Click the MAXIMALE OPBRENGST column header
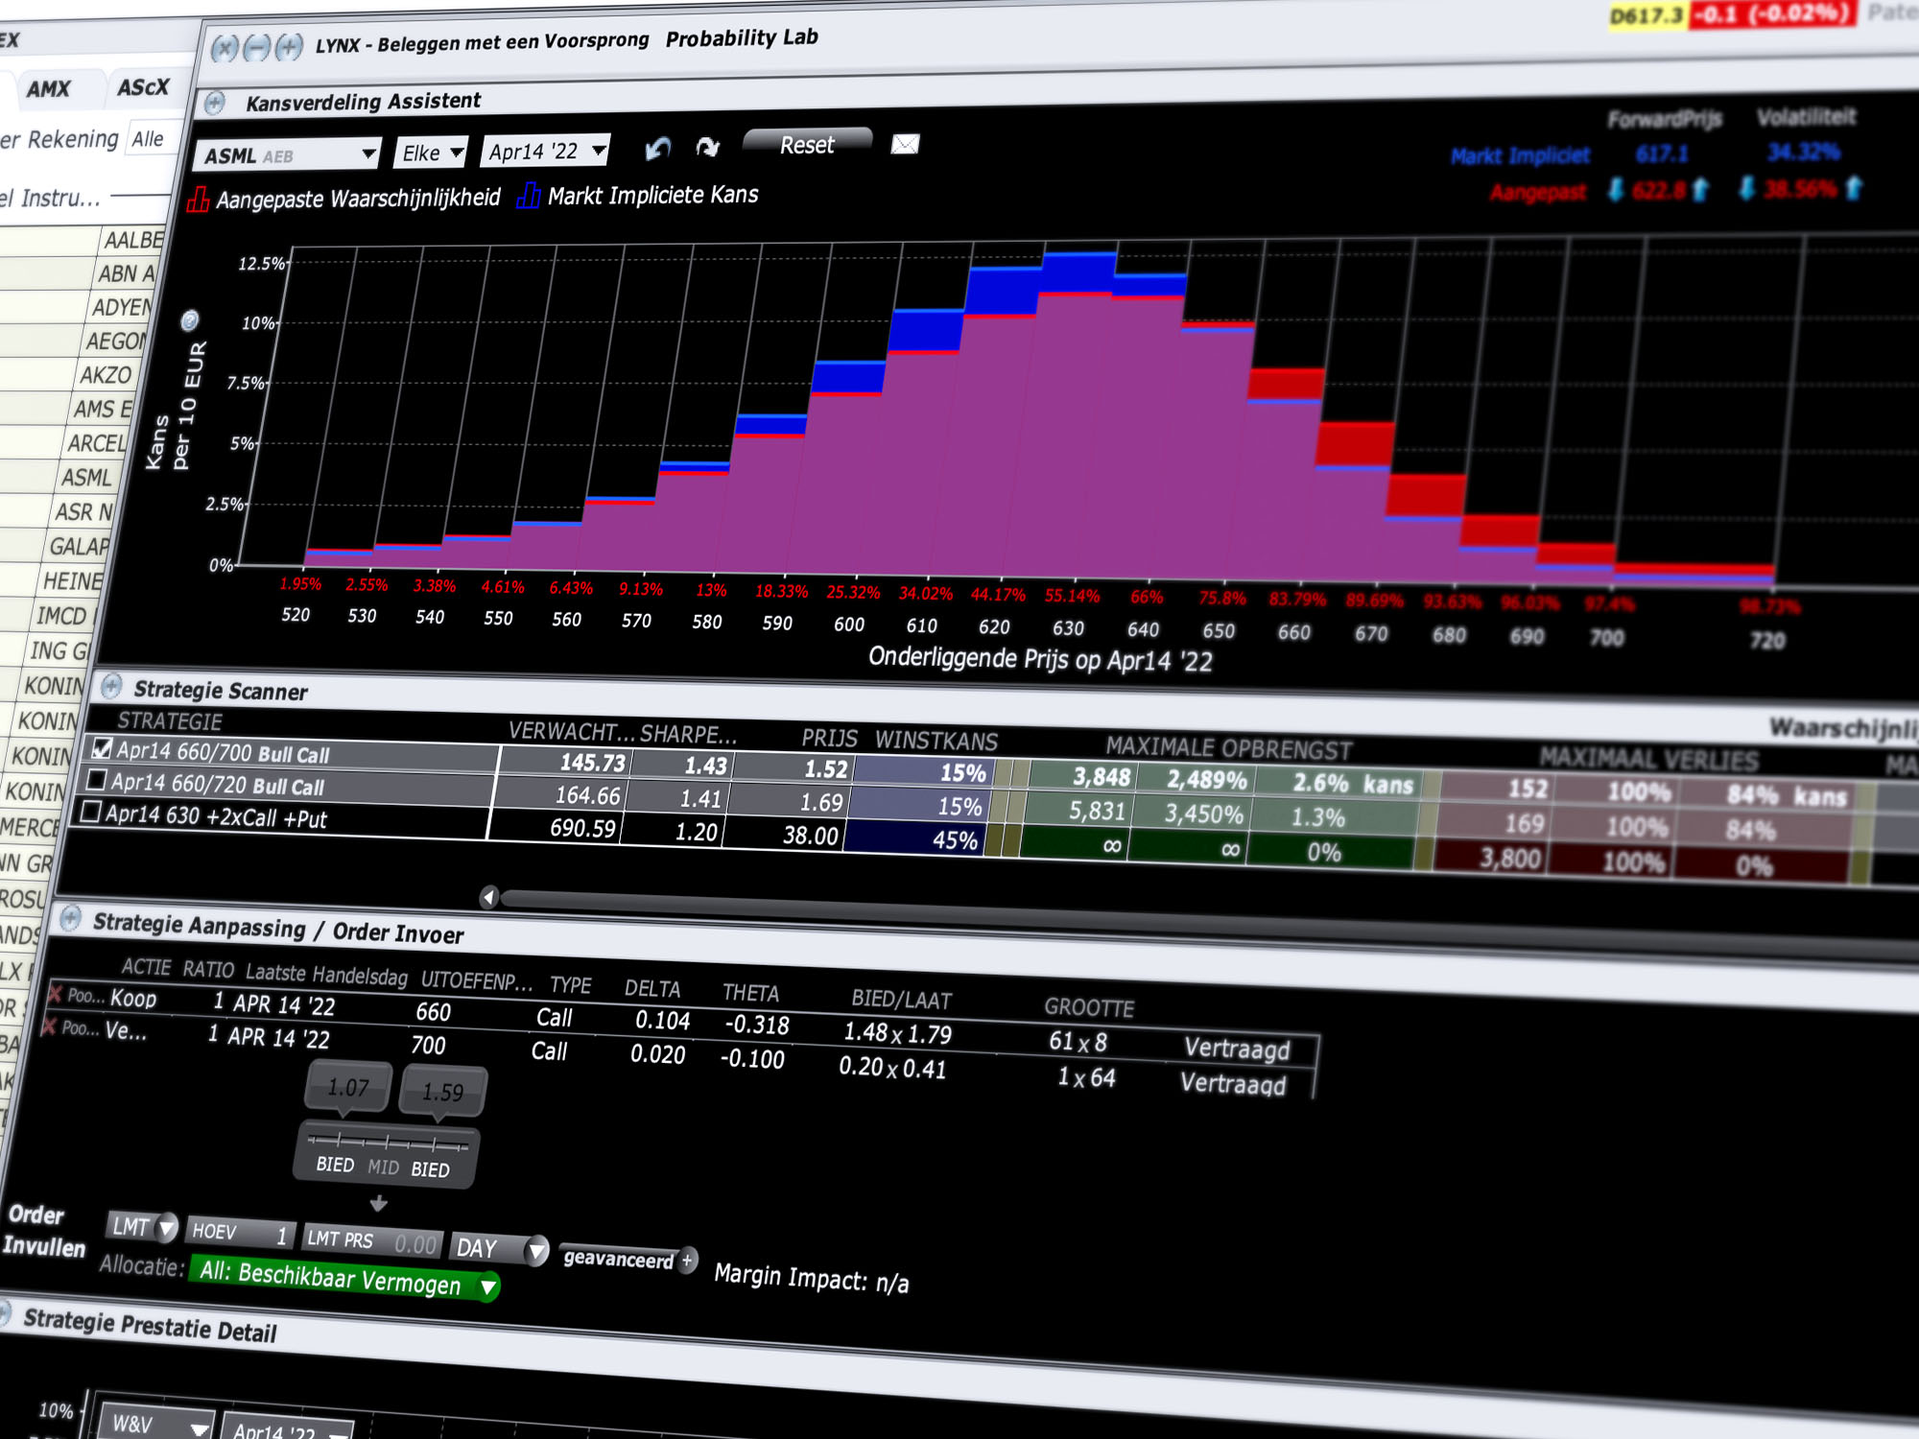 1228,748
